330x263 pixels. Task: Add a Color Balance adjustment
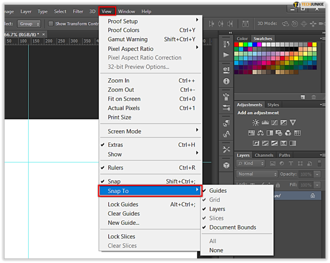[260, 133]
